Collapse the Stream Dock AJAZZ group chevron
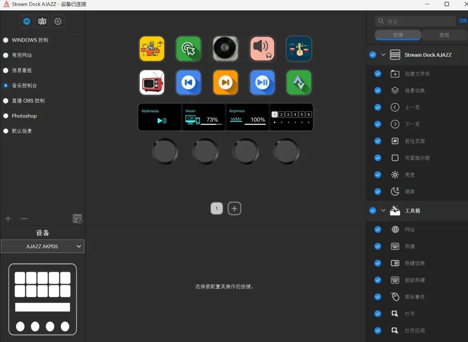Image resolution: width=468 pixels, height=342 pixels. point(383,55)
